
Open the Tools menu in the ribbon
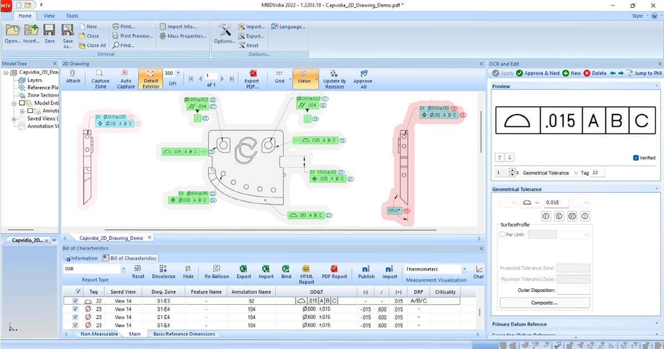(x=71, y=16)
